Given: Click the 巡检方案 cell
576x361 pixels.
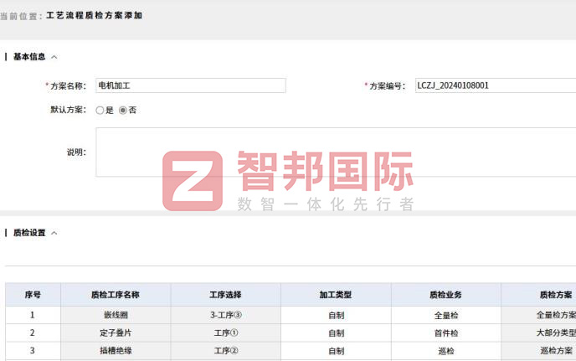Looking at the screenshot, I should [x=538, y=351].
